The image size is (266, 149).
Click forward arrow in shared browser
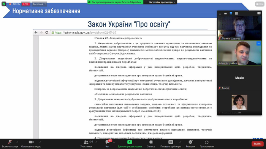pyautogui.click(x=41, y=33)
